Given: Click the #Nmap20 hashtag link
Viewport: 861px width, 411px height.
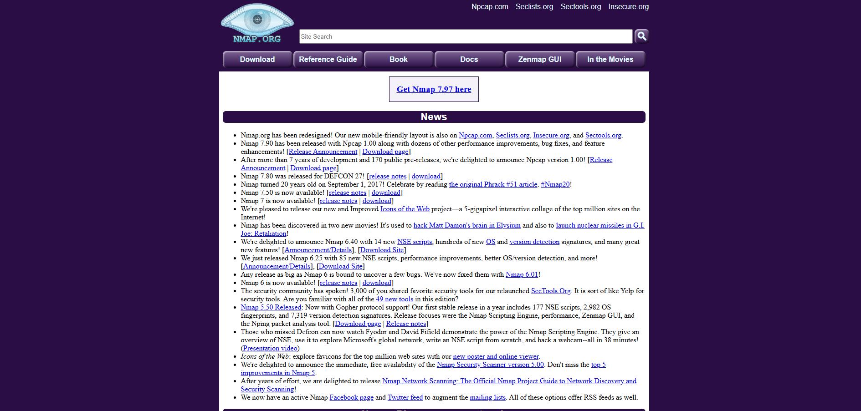Looking at the screenshot, I should tap(555, 184).
